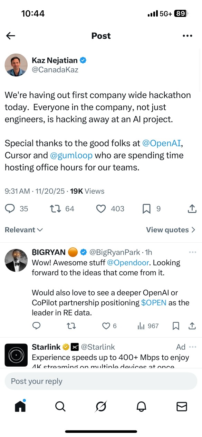
Task: Open the @OpenAI mention link
Action: (162, 143)
